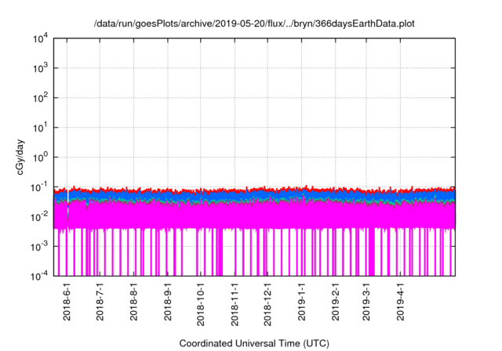Click the 10^-2 y-axis tick label
This screenshot has height=351, width=502.
(39, 217)
